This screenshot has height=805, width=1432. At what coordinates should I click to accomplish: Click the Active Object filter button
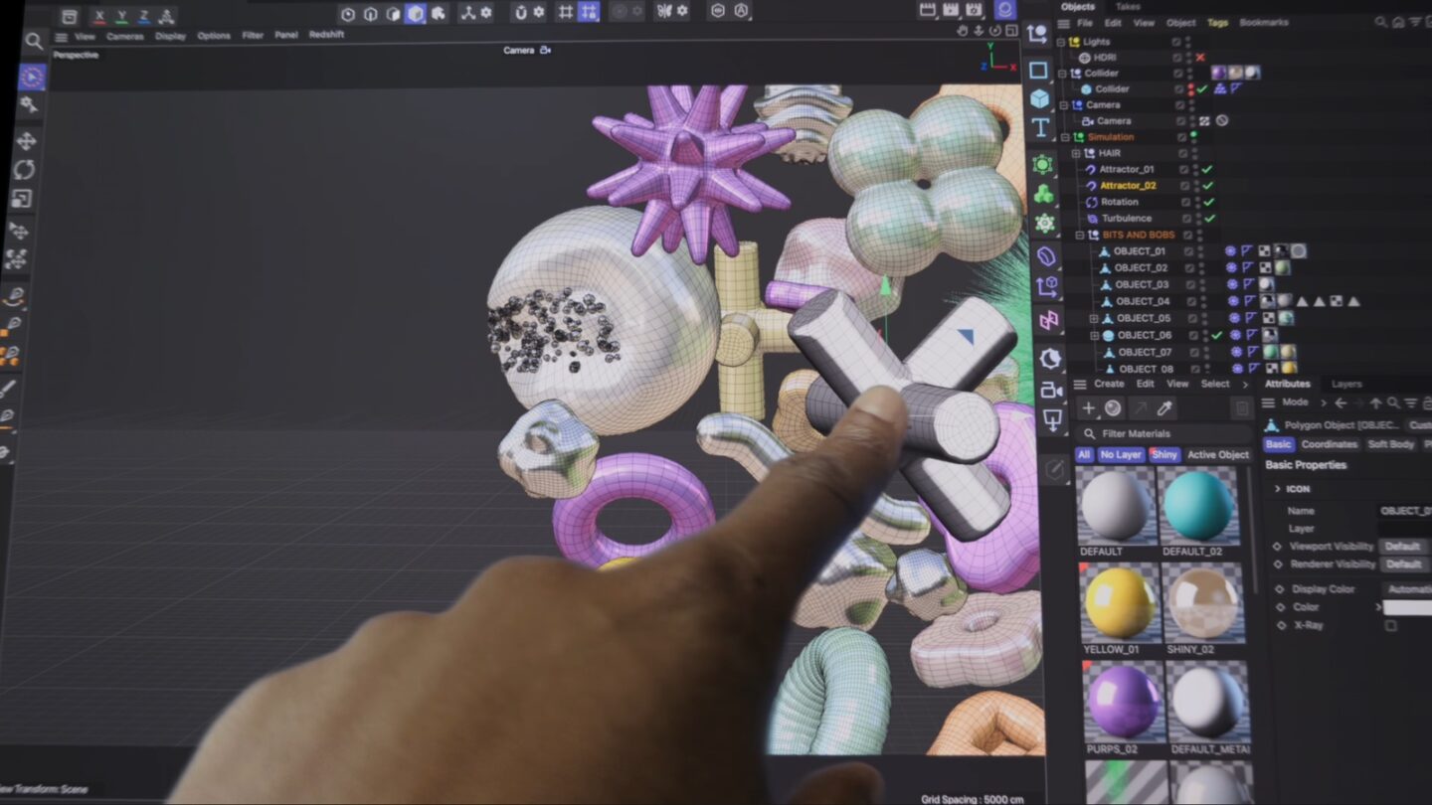pyautogui.click(x=1217, y=454)
